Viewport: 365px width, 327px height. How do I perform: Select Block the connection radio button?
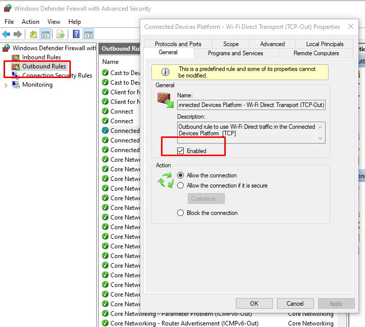point(180,213)
